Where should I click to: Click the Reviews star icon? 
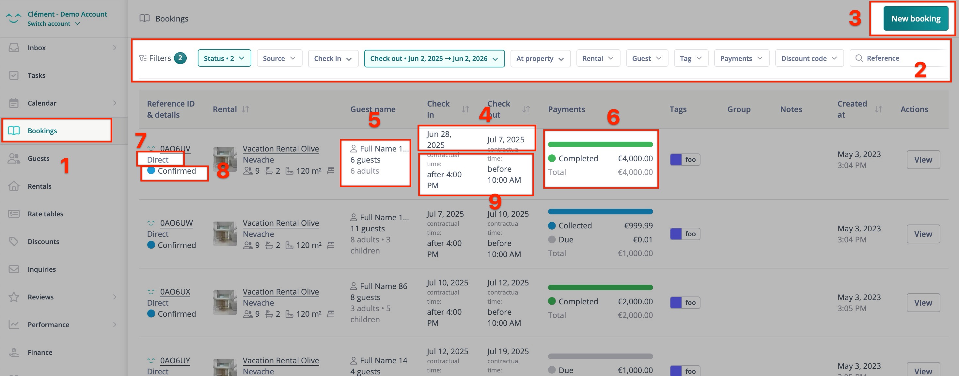[14, 297]
